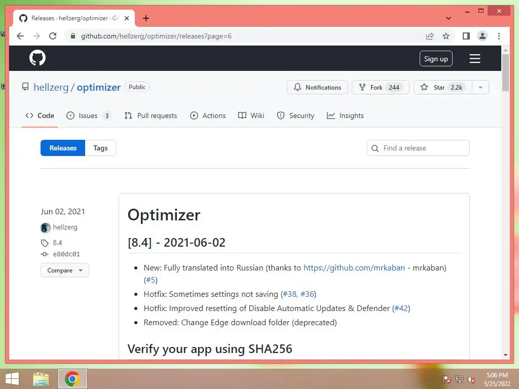The image size is (519, 389).
Task: Go back with browser back arrow
Action: (20, 36)
